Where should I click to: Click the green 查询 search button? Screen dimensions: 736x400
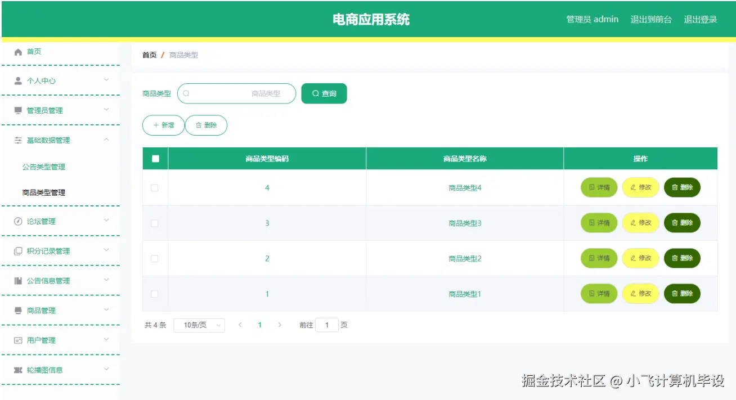click(x=324, y=93)
